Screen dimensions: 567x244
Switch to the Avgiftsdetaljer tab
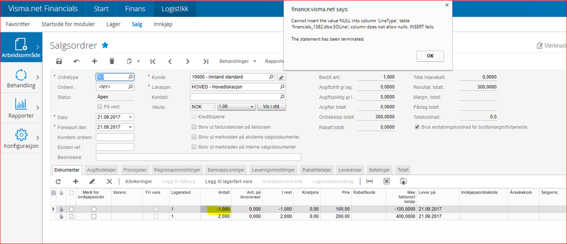pos(102,170)
